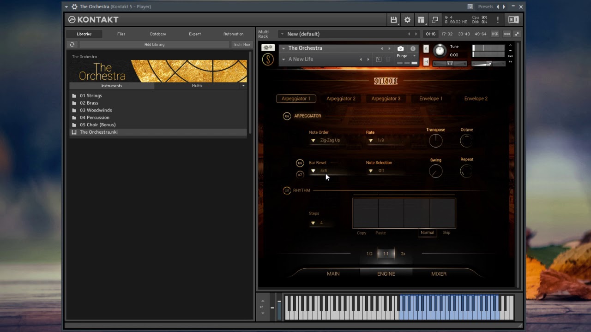Go to the next title bar preset
Viewport: 591px width, 332px height.
(504, 6)
